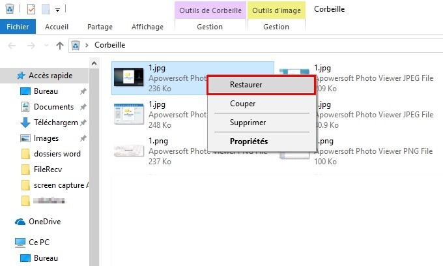The image size is (443, 266).
Task: Click the up arrow navigation button
Action: pyautogui.click(x=60, y=45)
